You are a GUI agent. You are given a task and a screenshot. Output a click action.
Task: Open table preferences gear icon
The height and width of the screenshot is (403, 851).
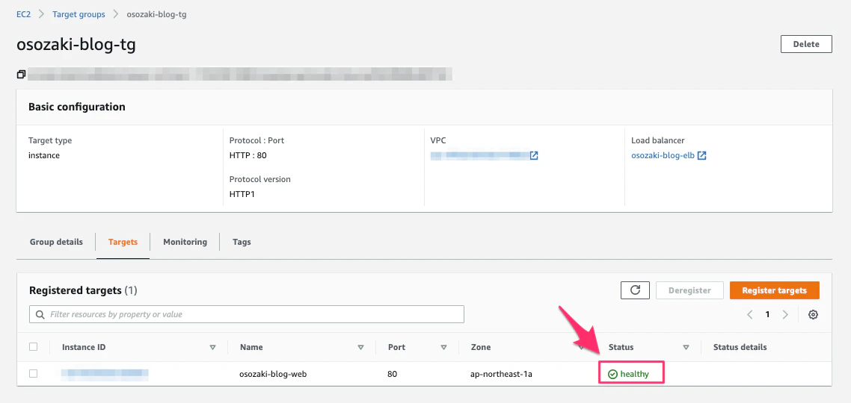pyautogui.click(x=813, y=315)
